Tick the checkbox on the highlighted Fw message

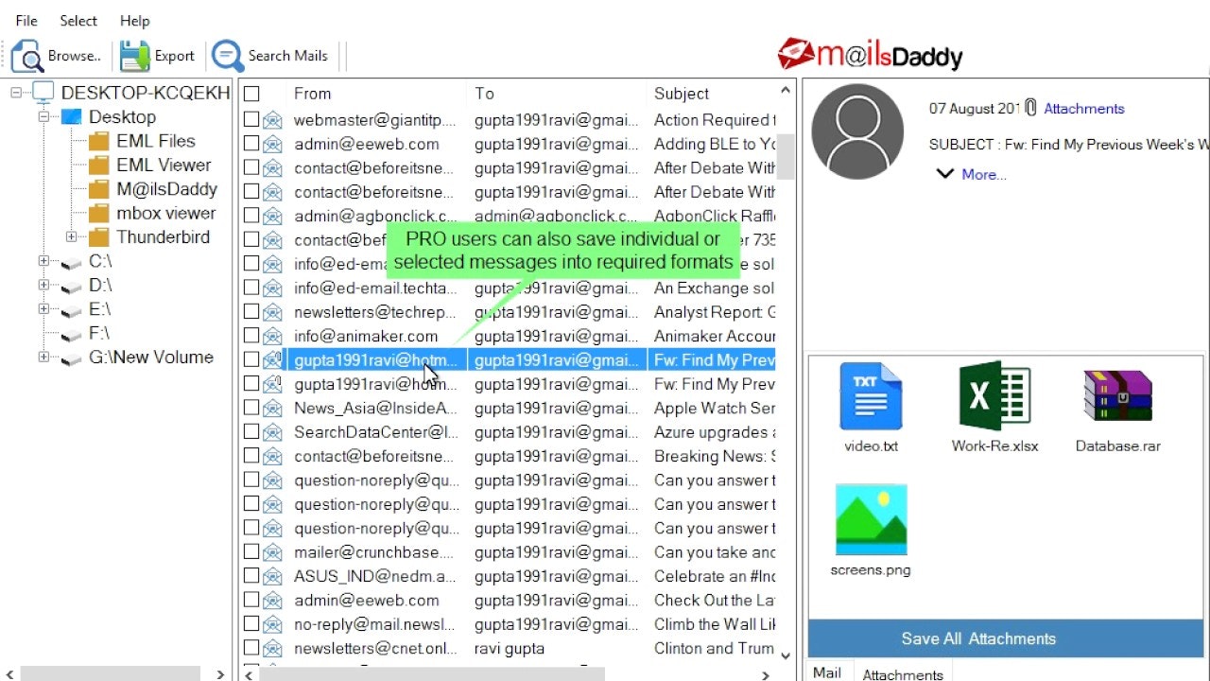(x=250, y=359)
